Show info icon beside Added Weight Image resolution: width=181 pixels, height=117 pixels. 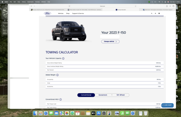(x=57, y=75)
